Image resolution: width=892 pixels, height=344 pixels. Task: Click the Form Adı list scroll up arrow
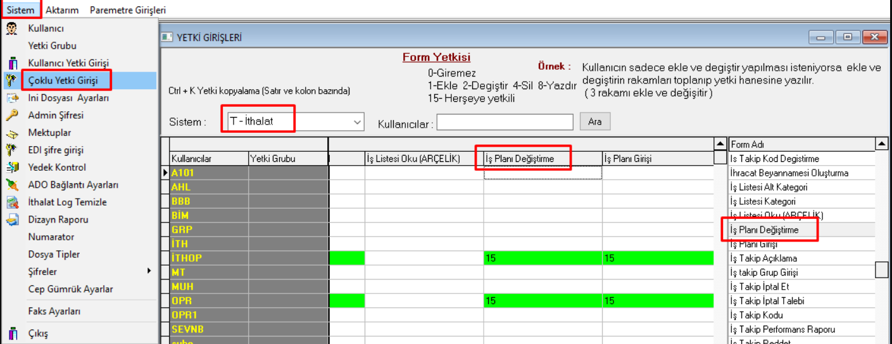[x=882, y=144]
